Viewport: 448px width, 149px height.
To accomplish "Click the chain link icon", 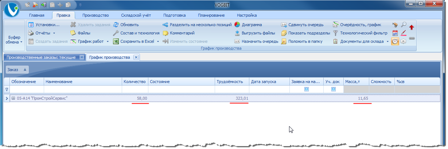I will coord(412,38).
